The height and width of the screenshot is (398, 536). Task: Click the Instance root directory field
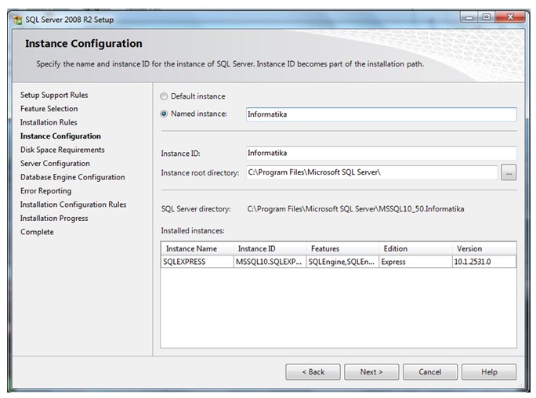click(x=371, y=172)
